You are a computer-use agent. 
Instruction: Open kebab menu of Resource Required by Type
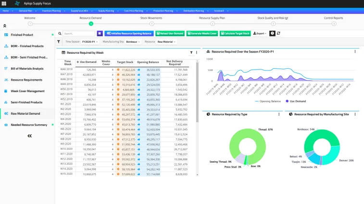279,114
